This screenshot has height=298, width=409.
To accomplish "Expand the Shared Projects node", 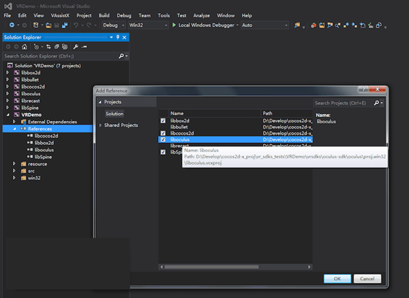I will click(101, 125).
